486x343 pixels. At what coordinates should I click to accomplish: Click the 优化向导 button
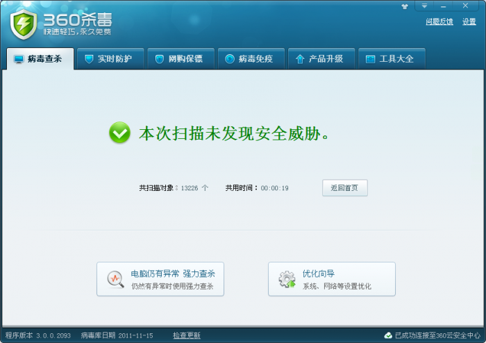coord(332,279)
